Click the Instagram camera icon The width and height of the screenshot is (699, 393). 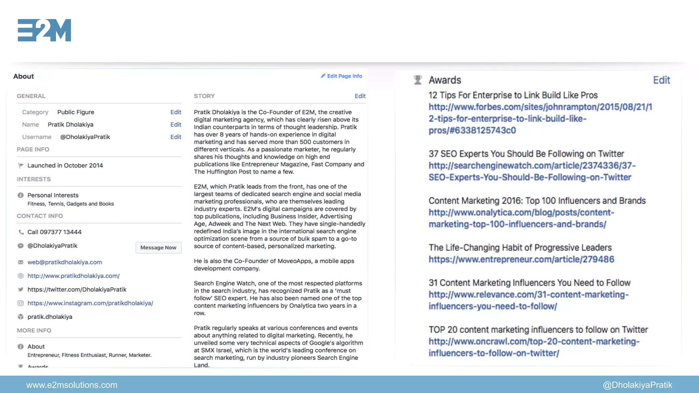[x=21, y=303]
